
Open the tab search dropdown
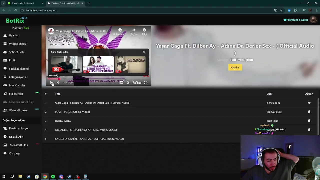point(3,3)
